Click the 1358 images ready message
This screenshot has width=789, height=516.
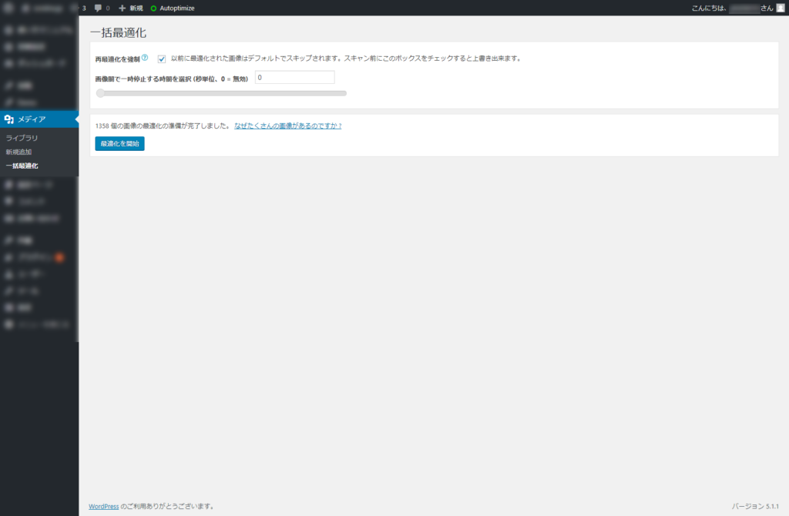[163, 126]
